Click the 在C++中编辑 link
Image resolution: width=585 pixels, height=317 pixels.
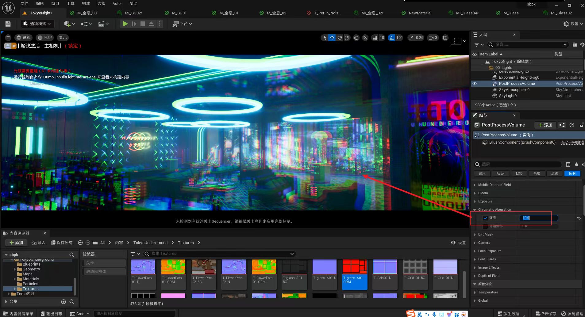tap(572, 142)
